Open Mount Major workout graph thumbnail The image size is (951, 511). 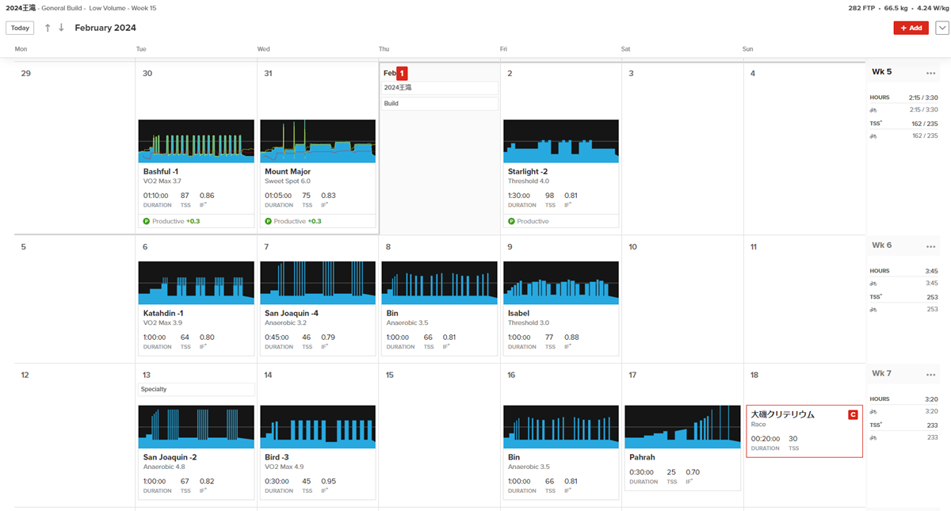click(x=318, y=141)
